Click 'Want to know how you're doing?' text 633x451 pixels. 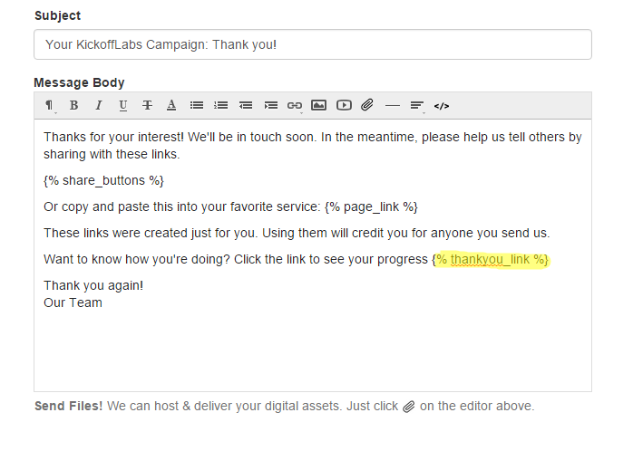(137, 259)
